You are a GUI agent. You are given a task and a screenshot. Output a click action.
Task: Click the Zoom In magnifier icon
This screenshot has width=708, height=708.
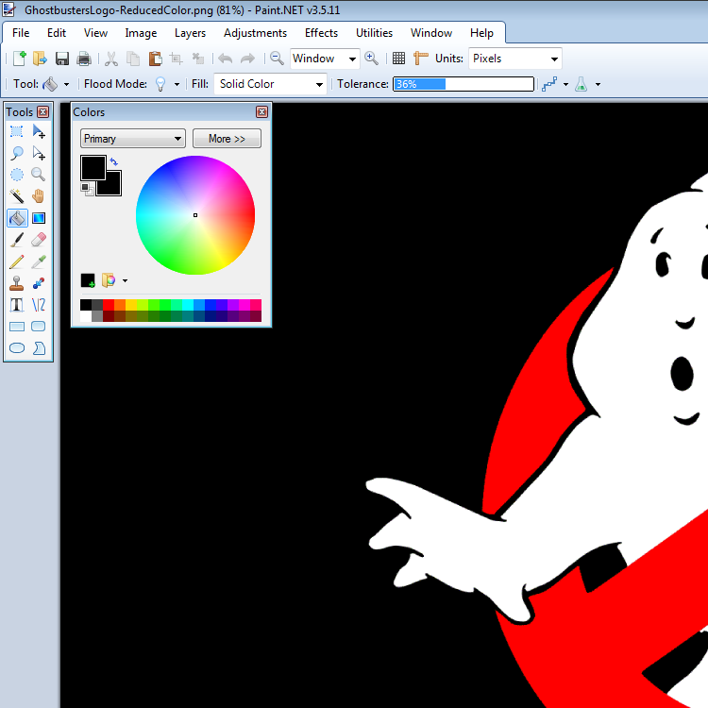click(371, 59)
